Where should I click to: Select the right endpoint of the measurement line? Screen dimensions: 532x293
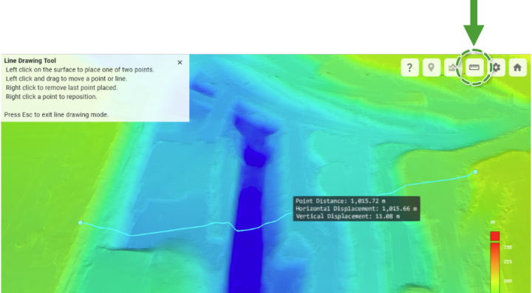point(475,172)
